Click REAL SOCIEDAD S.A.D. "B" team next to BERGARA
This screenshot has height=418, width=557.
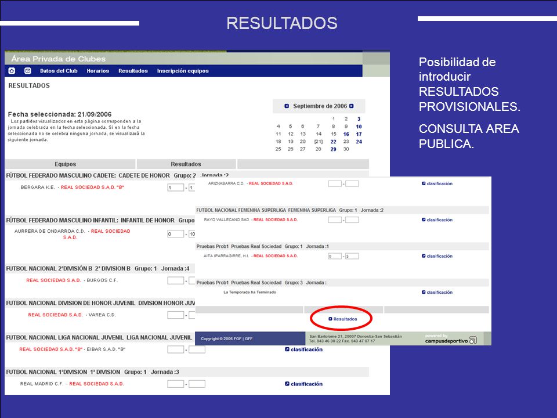coord(92,188)
